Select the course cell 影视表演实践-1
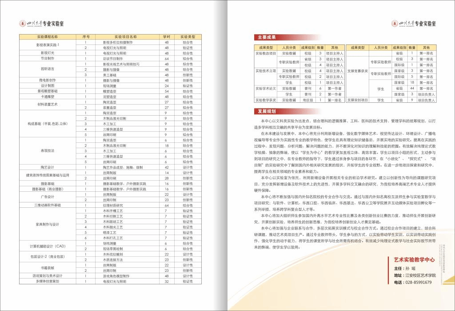The height and width of the screenshot is (311, 455). coord(48,45)
